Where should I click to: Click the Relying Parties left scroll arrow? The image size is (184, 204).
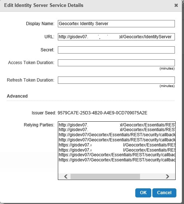coord(66,176)
